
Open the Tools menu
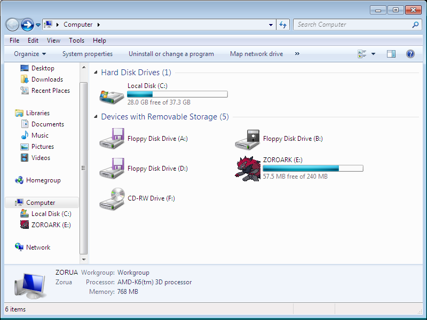pyautogui.click(x=76, y=41)
